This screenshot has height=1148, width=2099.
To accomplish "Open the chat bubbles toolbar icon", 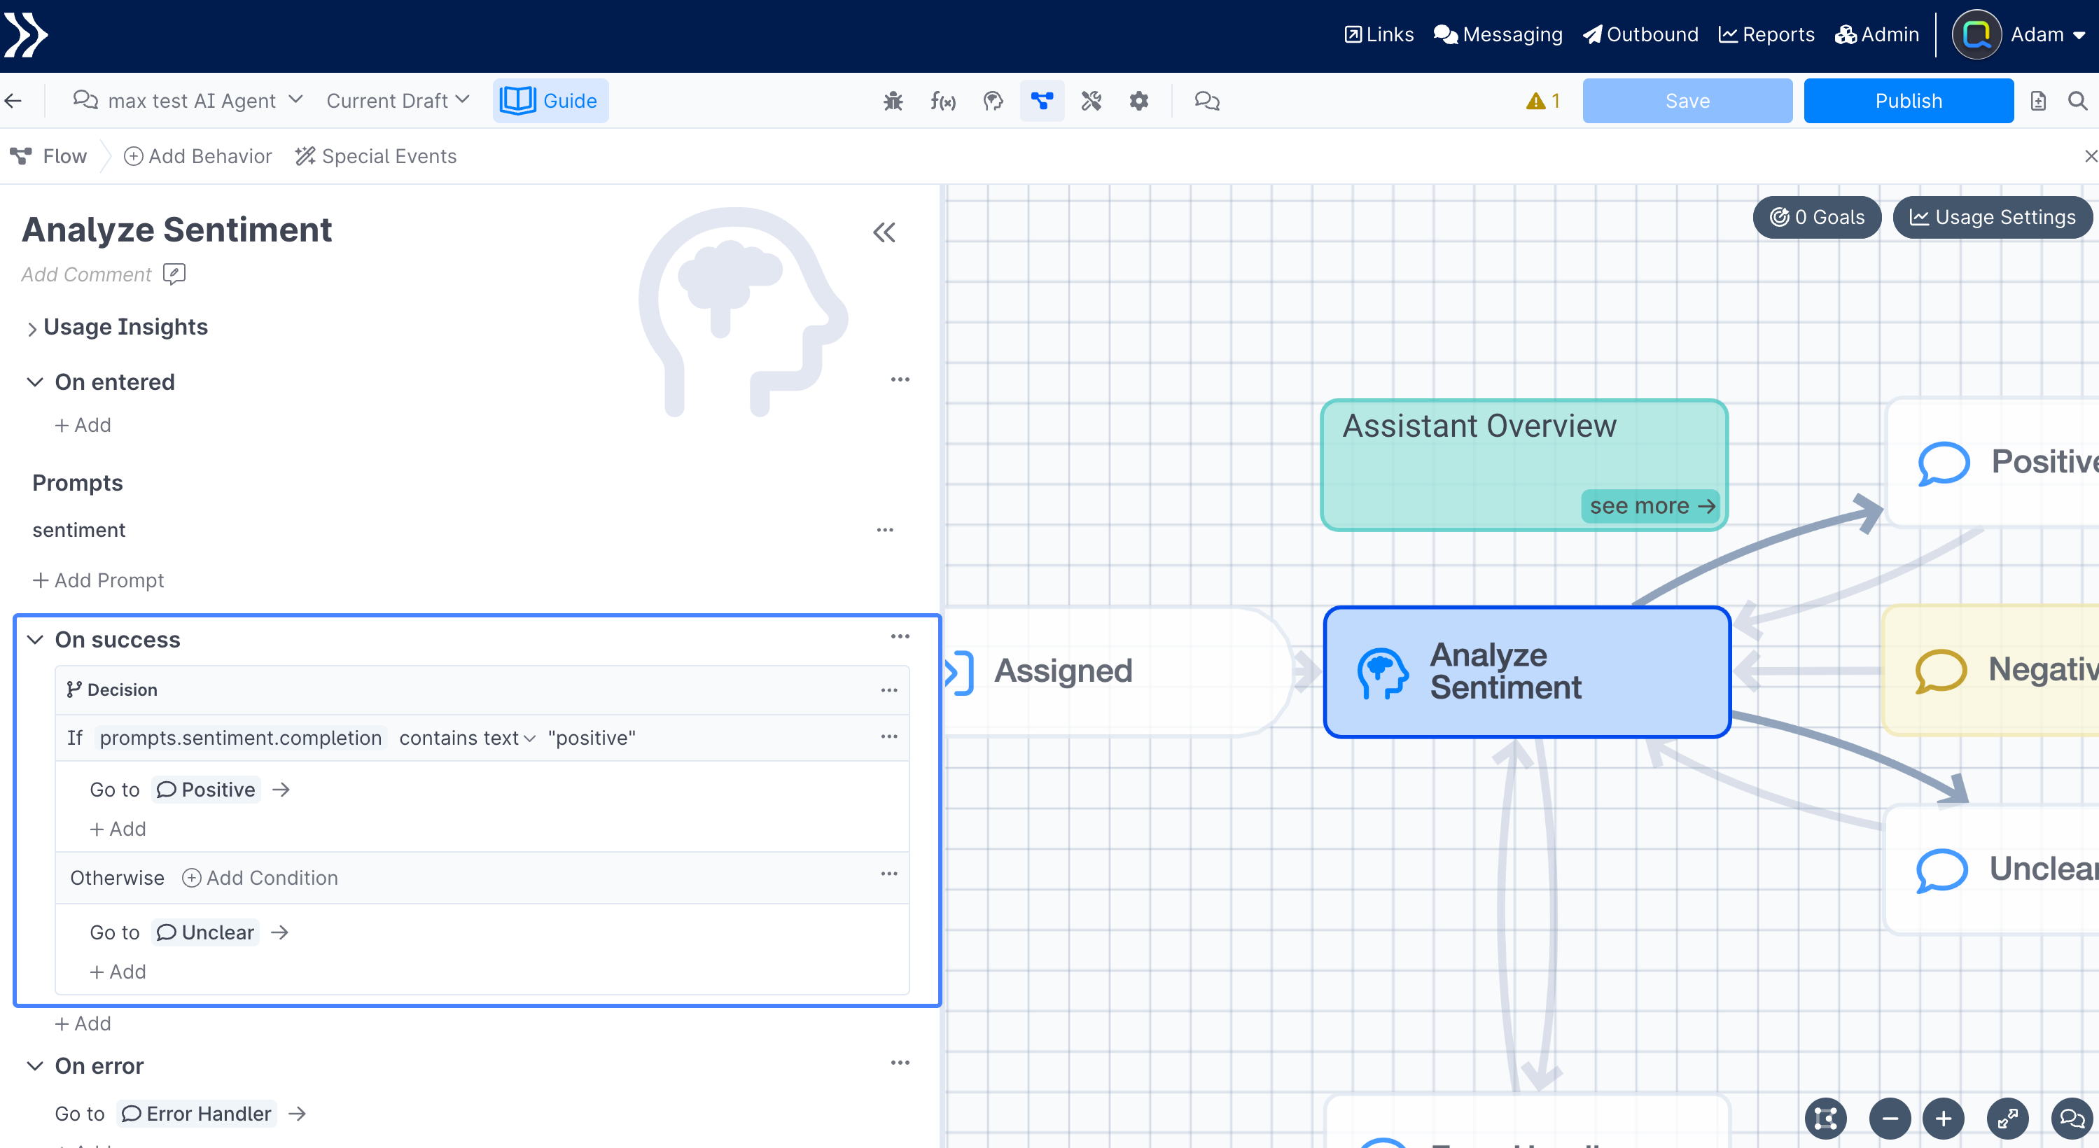I will pos(1207,101).
